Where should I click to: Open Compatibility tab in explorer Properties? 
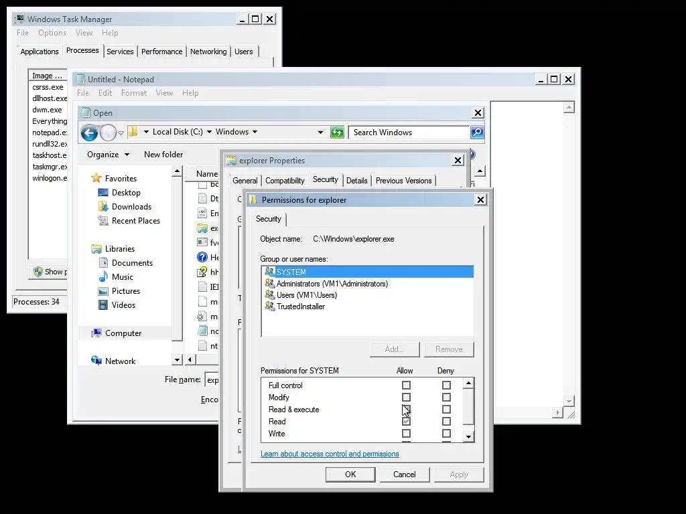click(x=285, y=181)
